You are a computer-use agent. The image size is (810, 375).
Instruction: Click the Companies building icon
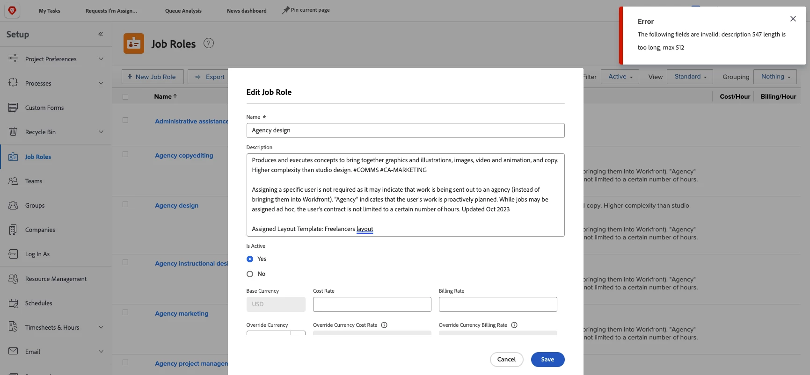coord(13,230)
